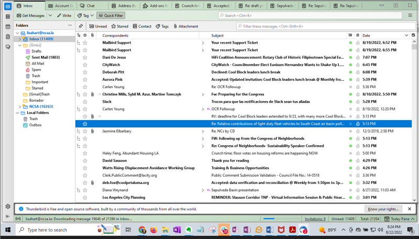
Task: Click the 'Know your rights...' button
Action: click(x=383, y=209)
